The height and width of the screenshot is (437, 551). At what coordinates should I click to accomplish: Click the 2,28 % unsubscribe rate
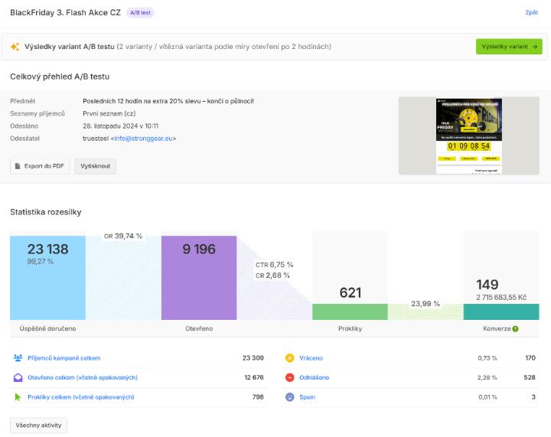point(487,377)
